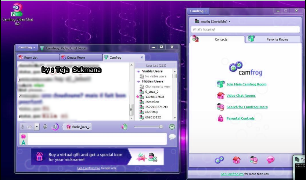Click Join Main Camfrog Room link
The height and width of the screenshot is (180, 306).
click(x=246, y=84)
